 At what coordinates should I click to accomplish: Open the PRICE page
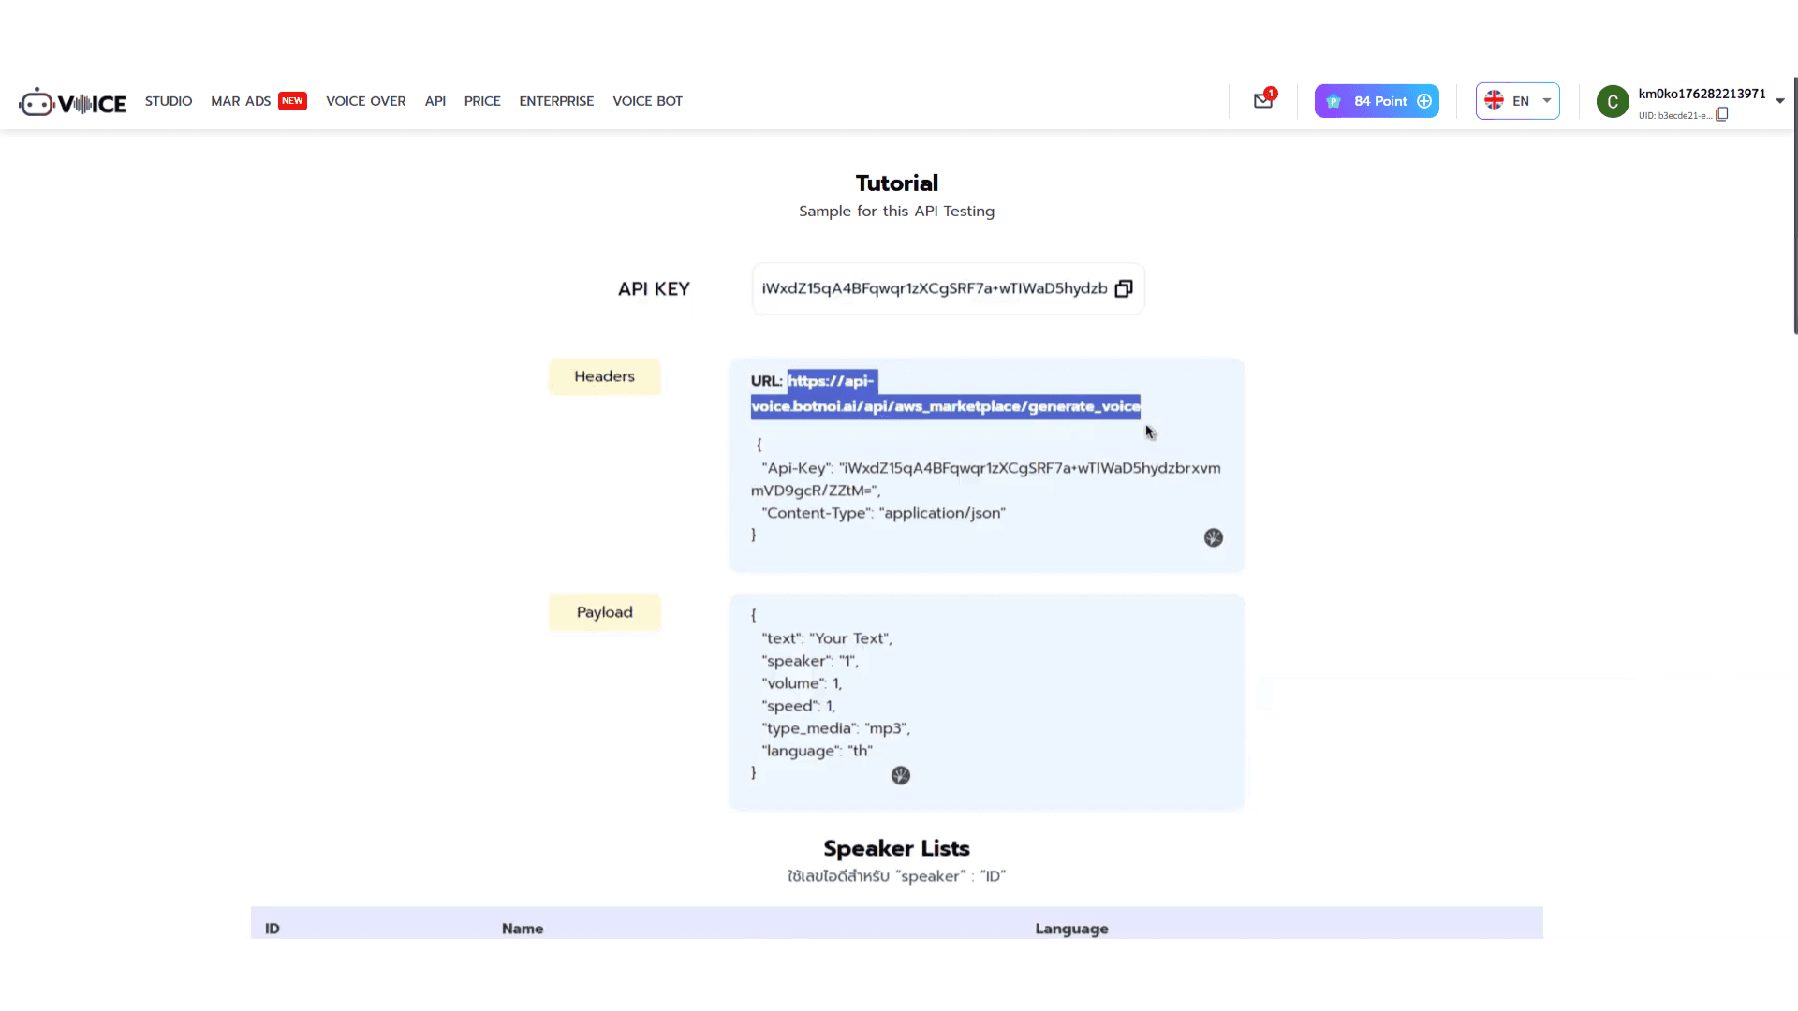point(482,101)
